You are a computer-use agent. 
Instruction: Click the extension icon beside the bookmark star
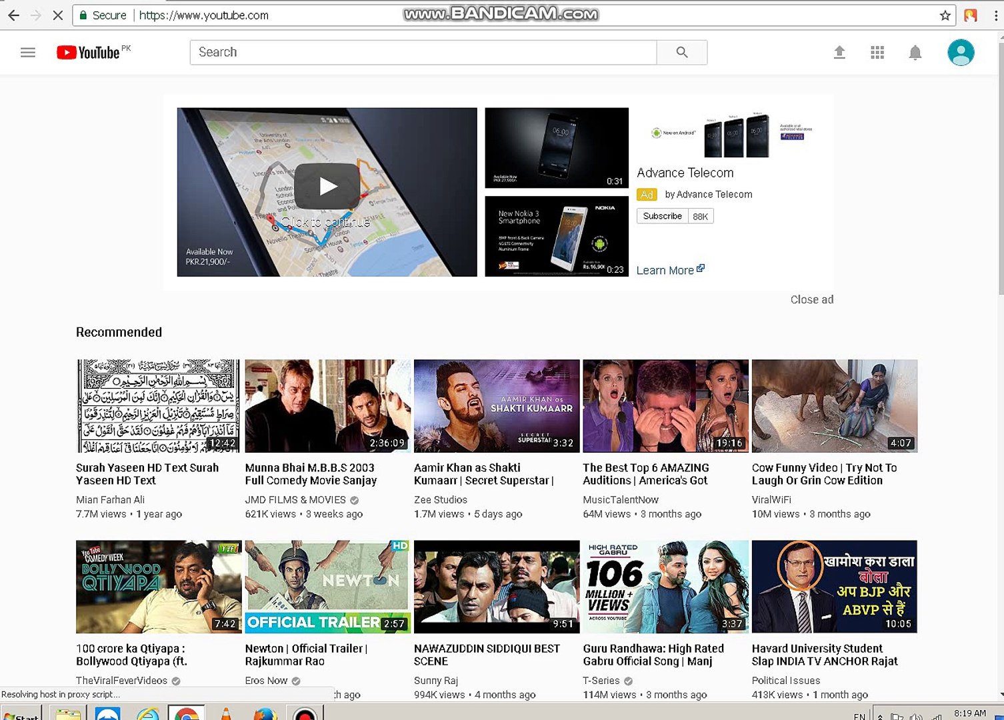pos(971,15)
